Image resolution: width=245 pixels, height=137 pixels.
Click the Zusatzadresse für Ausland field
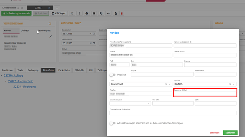coord(173,113)
